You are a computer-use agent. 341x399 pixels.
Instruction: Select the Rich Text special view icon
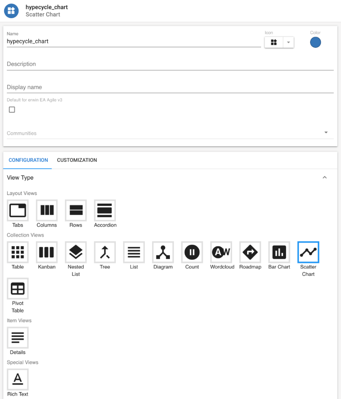point(17,379)
